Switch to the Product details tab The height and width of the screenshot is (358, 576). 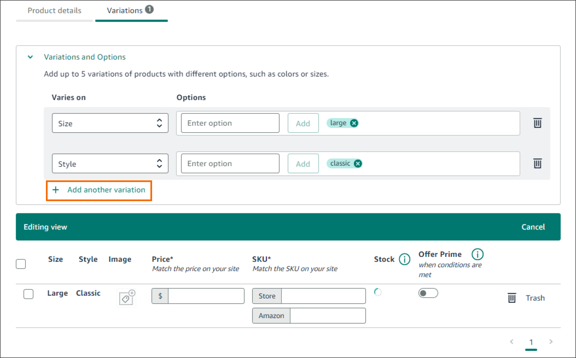[54, 11]
